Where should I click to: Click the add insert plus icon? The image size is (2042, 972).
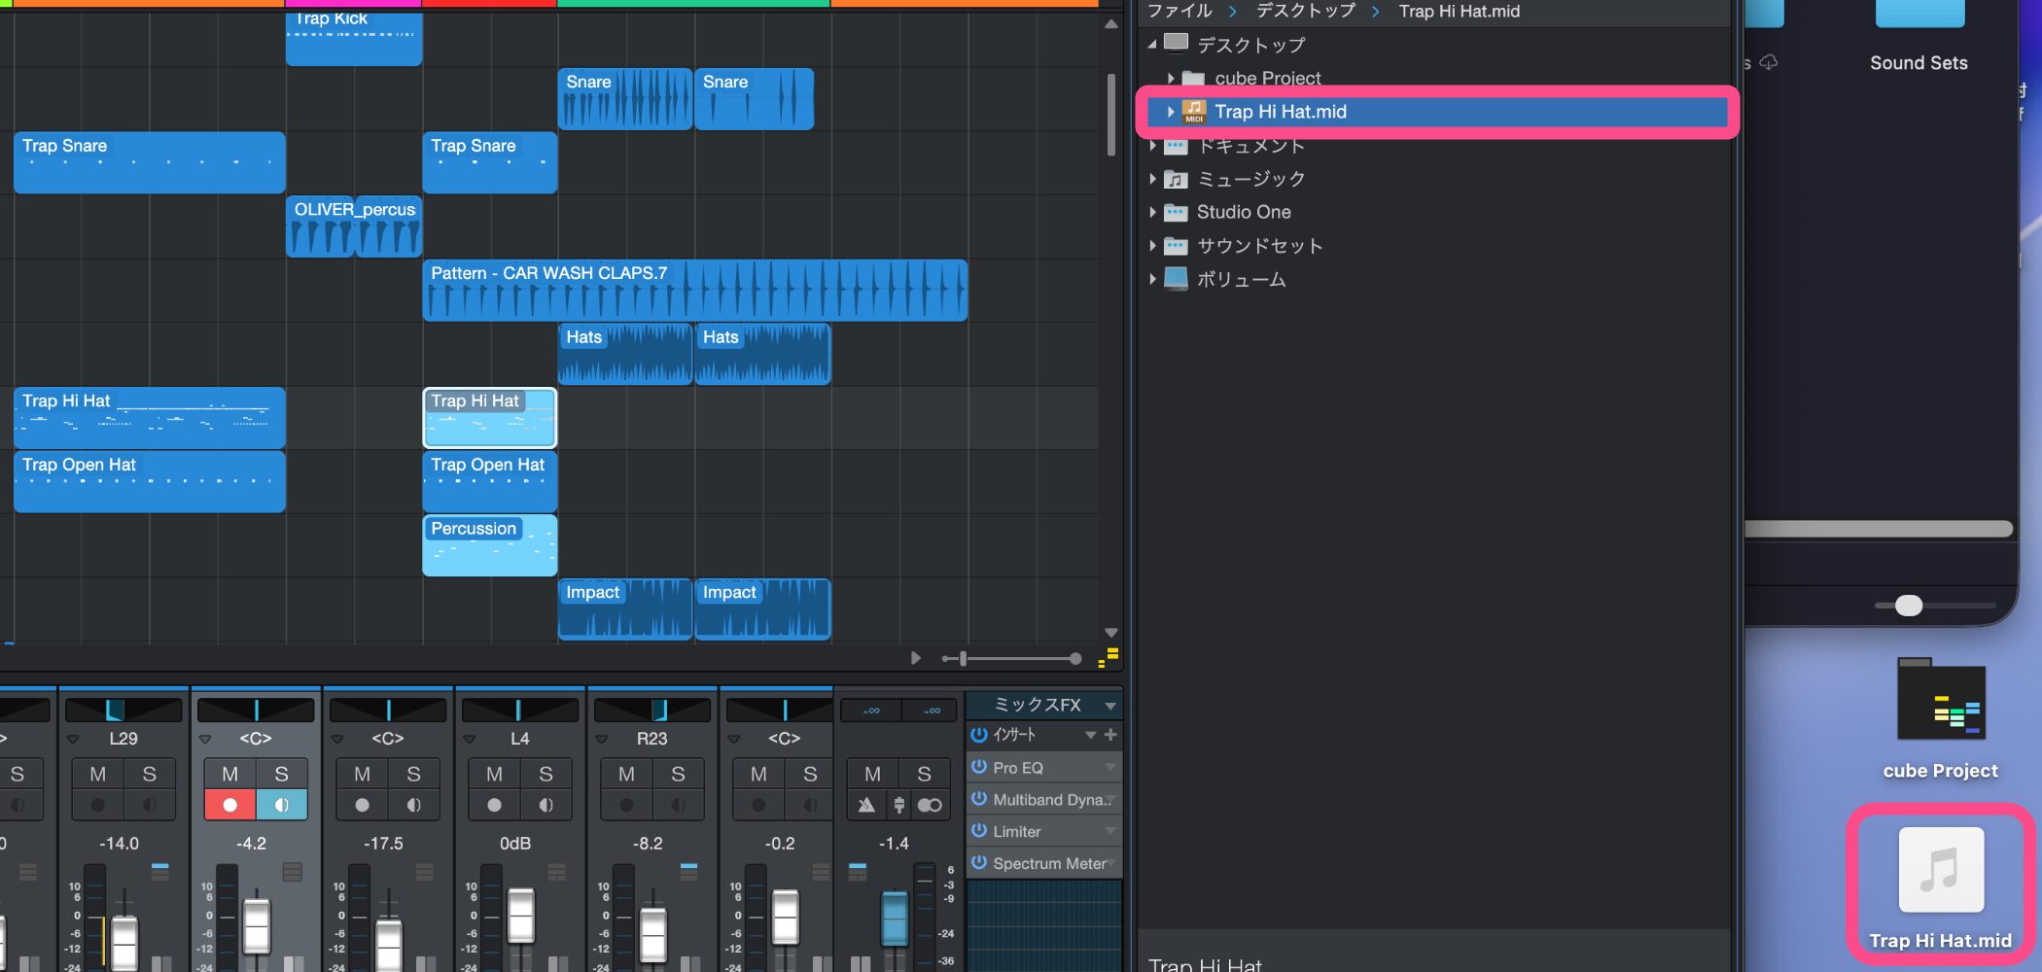[1110, 735]
